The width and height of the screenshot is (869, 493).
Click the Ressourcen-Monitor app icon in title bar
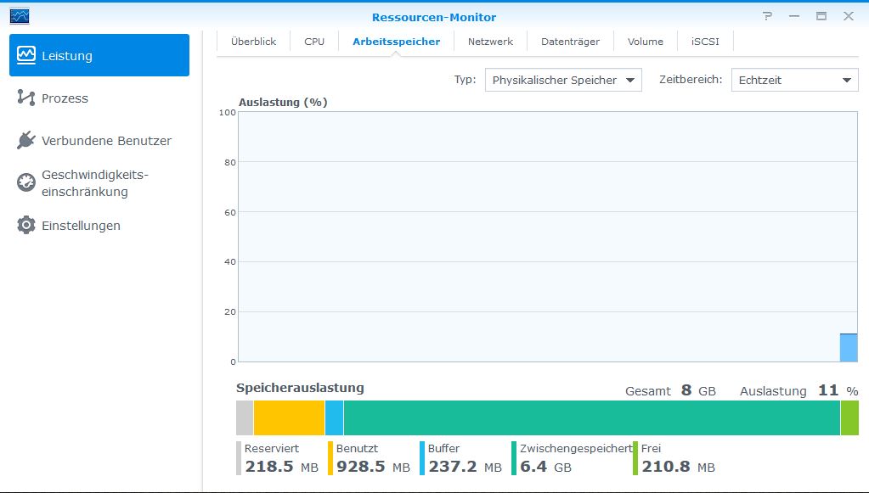pos(20,16)
